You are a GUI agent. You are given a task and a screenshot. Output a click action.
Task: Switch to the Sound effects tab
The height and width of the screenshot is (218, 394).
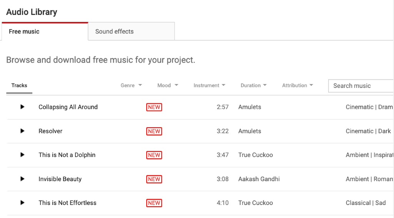(131, 31)
